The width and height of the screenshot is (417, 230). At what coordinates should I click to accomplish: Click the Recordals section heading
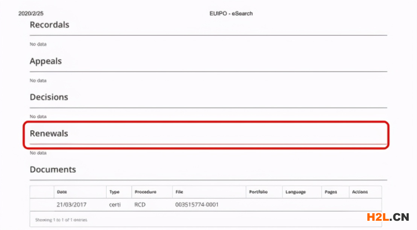point(49,25)
